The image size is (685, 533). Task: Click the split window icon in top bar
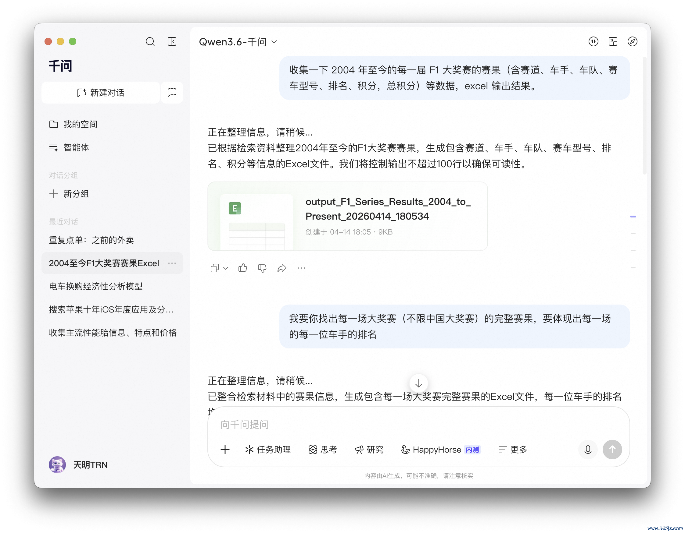613,42
